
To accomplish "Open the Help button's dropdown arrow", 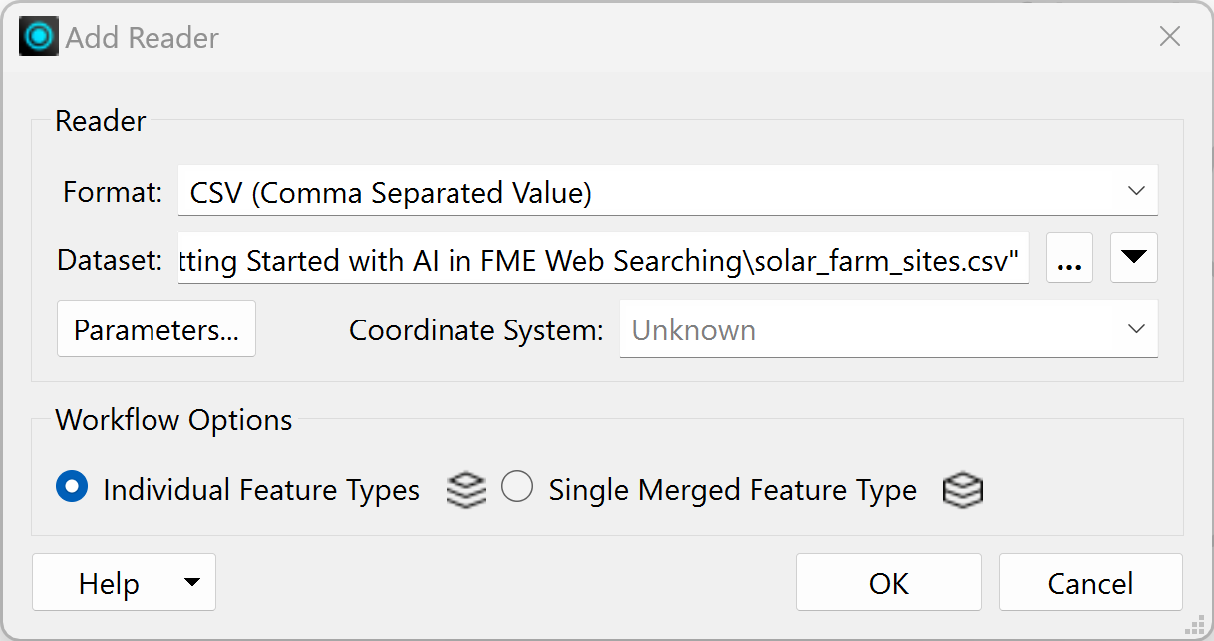I will [x=192, y=582].
